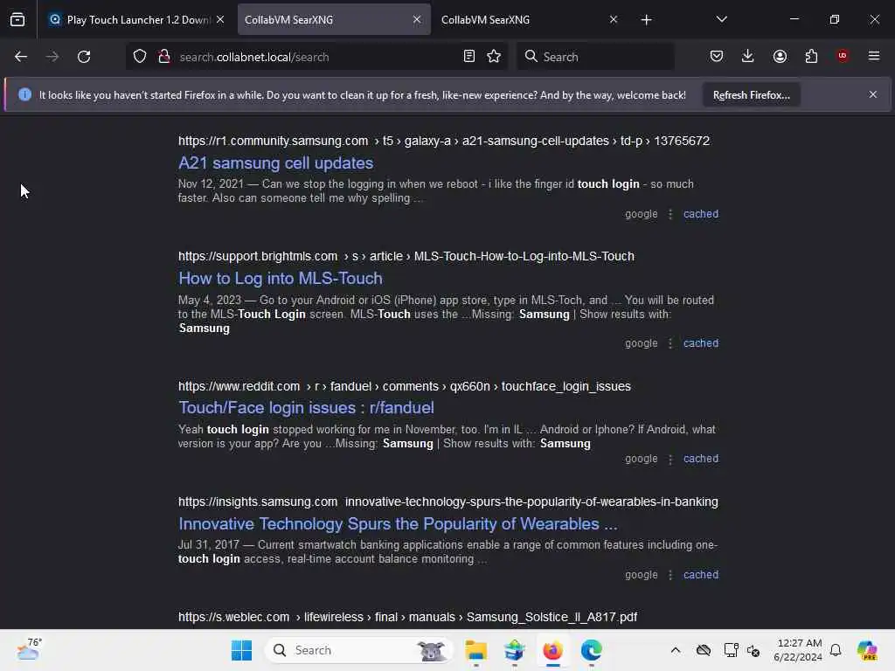Select the second CollabVM SearXNG tab

pyautogui.click(x=334, y=19)
